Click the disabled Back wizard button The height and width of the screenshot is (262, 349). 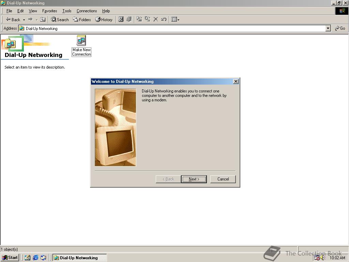[x=168, y=179]
